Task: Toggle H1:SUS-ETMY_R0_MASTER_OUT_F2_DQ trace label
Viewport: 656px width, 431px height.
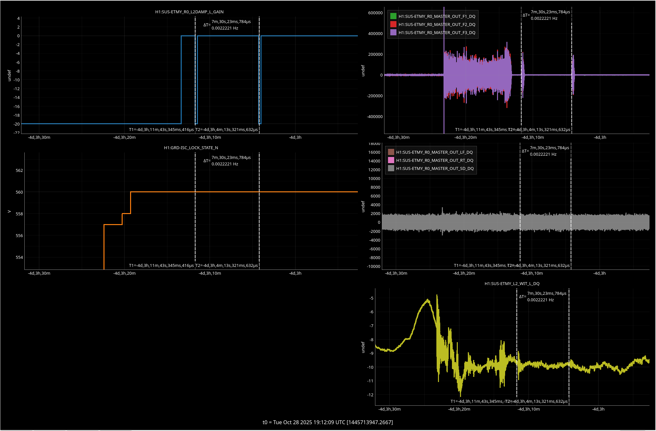Action: click(x=437, y=24)
